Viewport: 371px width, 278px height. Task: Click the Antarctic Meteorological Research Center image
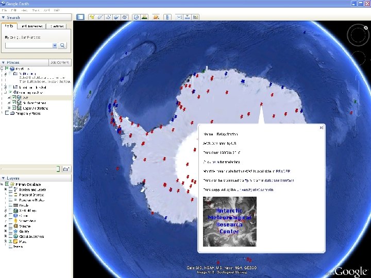click(229, 221)
